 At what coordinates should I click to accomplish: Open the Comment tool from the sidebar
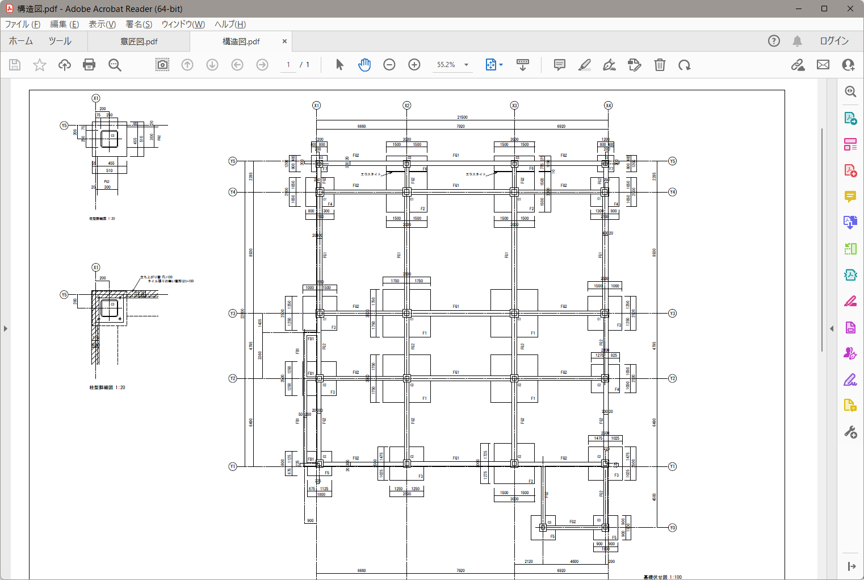click(x=850, y=197)
